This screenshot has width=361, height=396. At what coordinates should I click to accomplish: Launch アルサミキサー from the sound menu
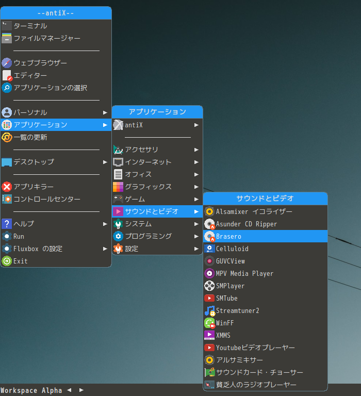tap(265, 360)
